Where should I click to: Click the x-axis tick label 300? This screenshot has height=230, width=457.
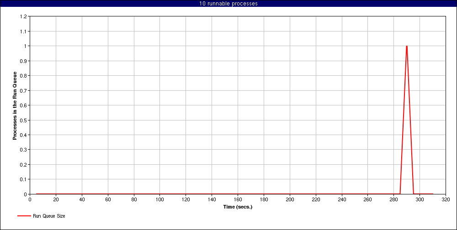point(420,199)
